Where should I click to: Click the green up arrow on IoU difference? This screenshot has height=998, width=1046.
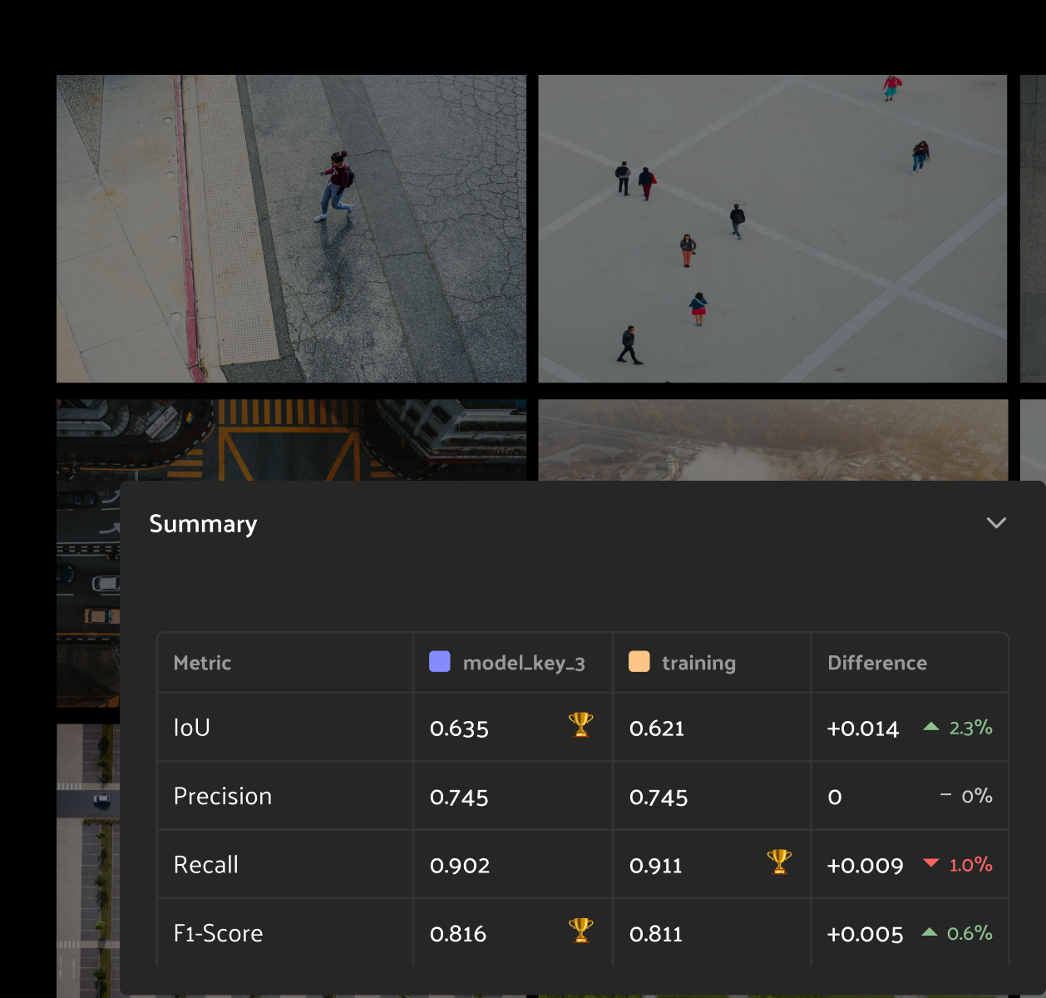click(x=930, y=725)
